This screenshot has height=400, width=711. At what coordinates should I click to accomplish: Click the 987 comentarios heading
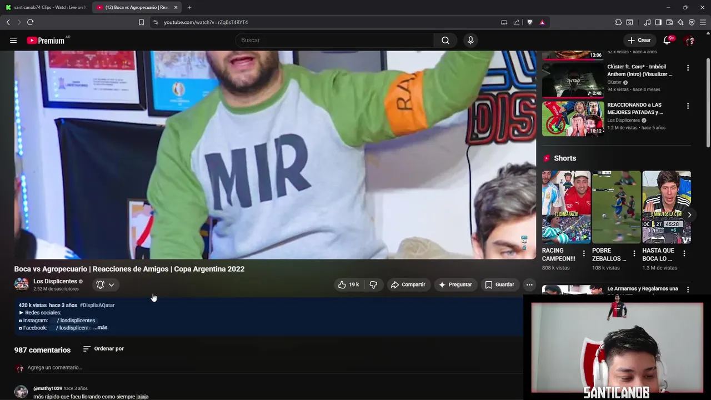pyautogui.click(x=42, y=350)
